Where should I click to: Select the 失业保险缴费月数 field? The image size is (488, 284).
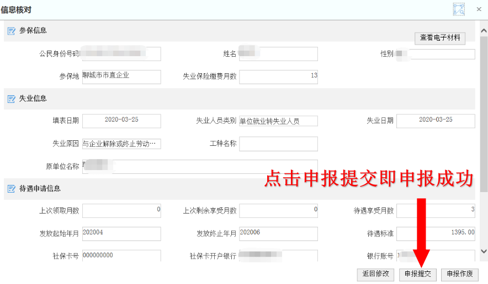278,77
